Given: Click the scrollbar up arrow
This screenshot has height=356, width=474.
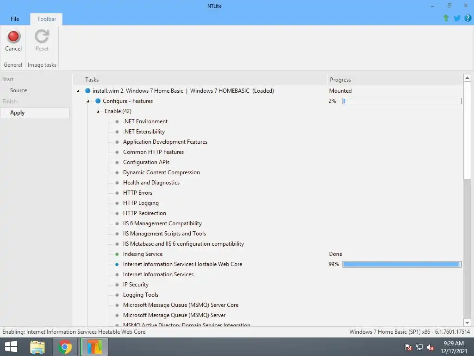Looking at the screenshot, I should point(467,78).
